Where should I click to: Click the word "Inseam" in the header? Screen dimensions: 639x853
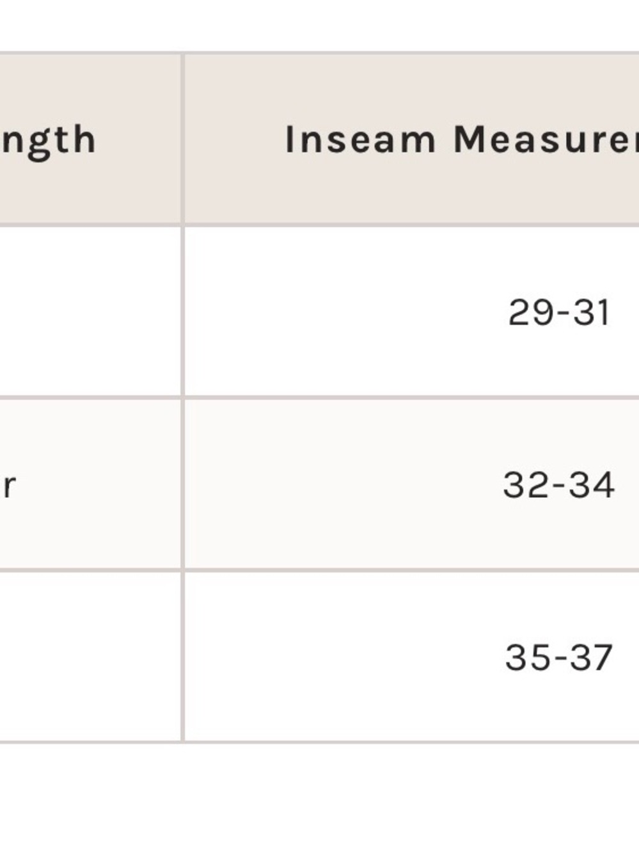point(360,140)
